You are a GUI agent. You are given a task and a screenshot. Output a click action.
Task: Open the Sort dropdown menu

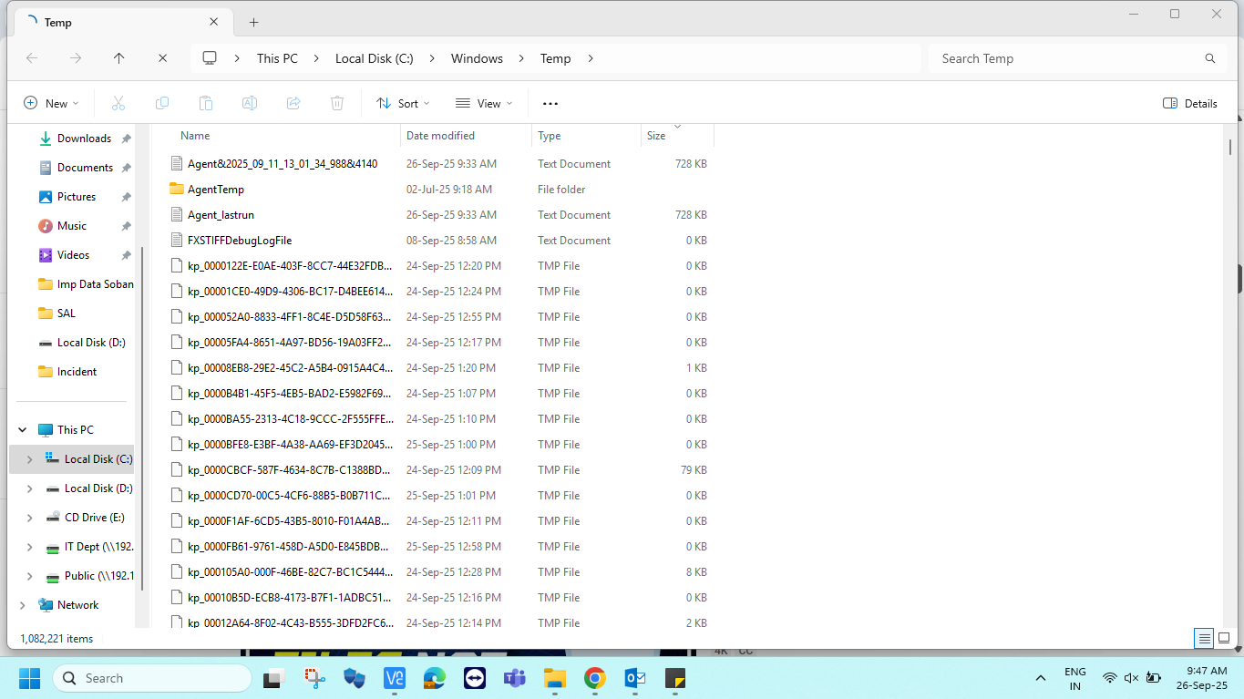click(x=402, y=102)
